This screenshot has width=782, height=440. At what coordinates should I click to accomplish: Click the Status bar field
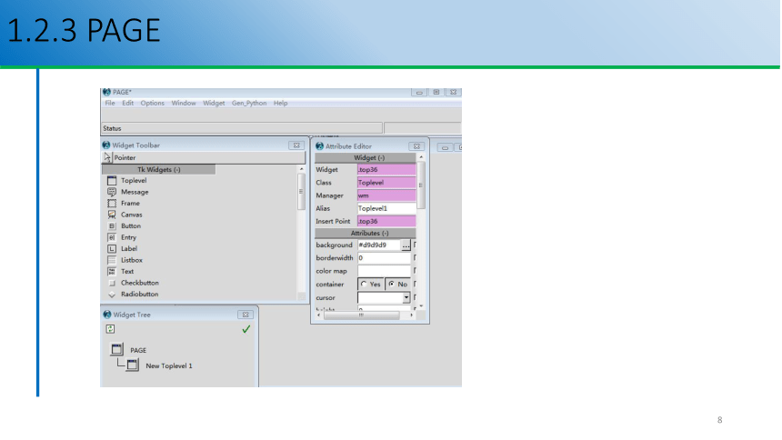(242, 128)
